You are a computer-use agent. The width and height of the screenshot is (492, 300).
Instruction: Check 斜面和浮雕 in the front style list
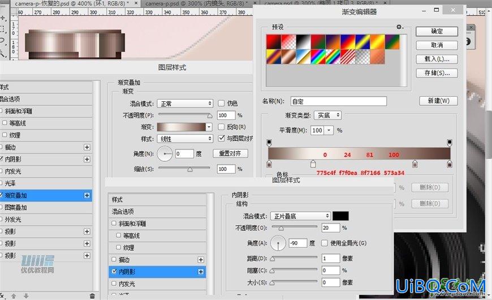pyautogui.click(x=114, y=224)
